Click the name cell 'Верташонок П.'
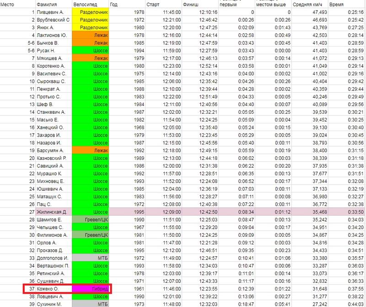The height and width of the screenshot is (307, 366). 54,266
